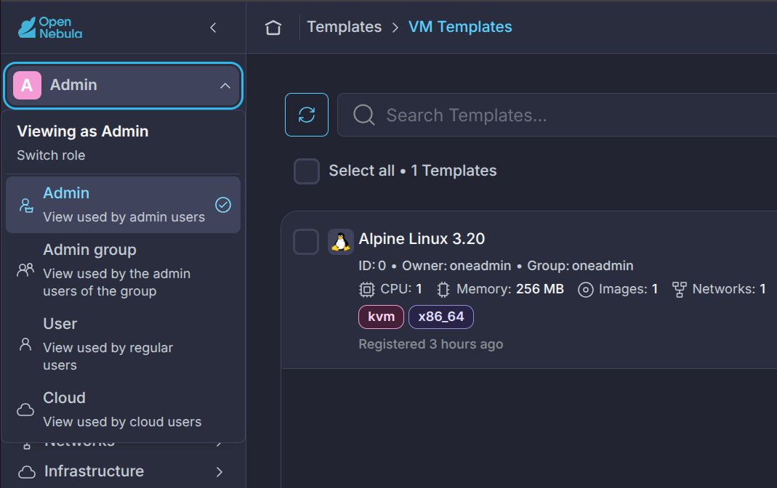Screen dimensions: 777x488
Task: Go to the home dashboard icon
Action: point(273,27)
